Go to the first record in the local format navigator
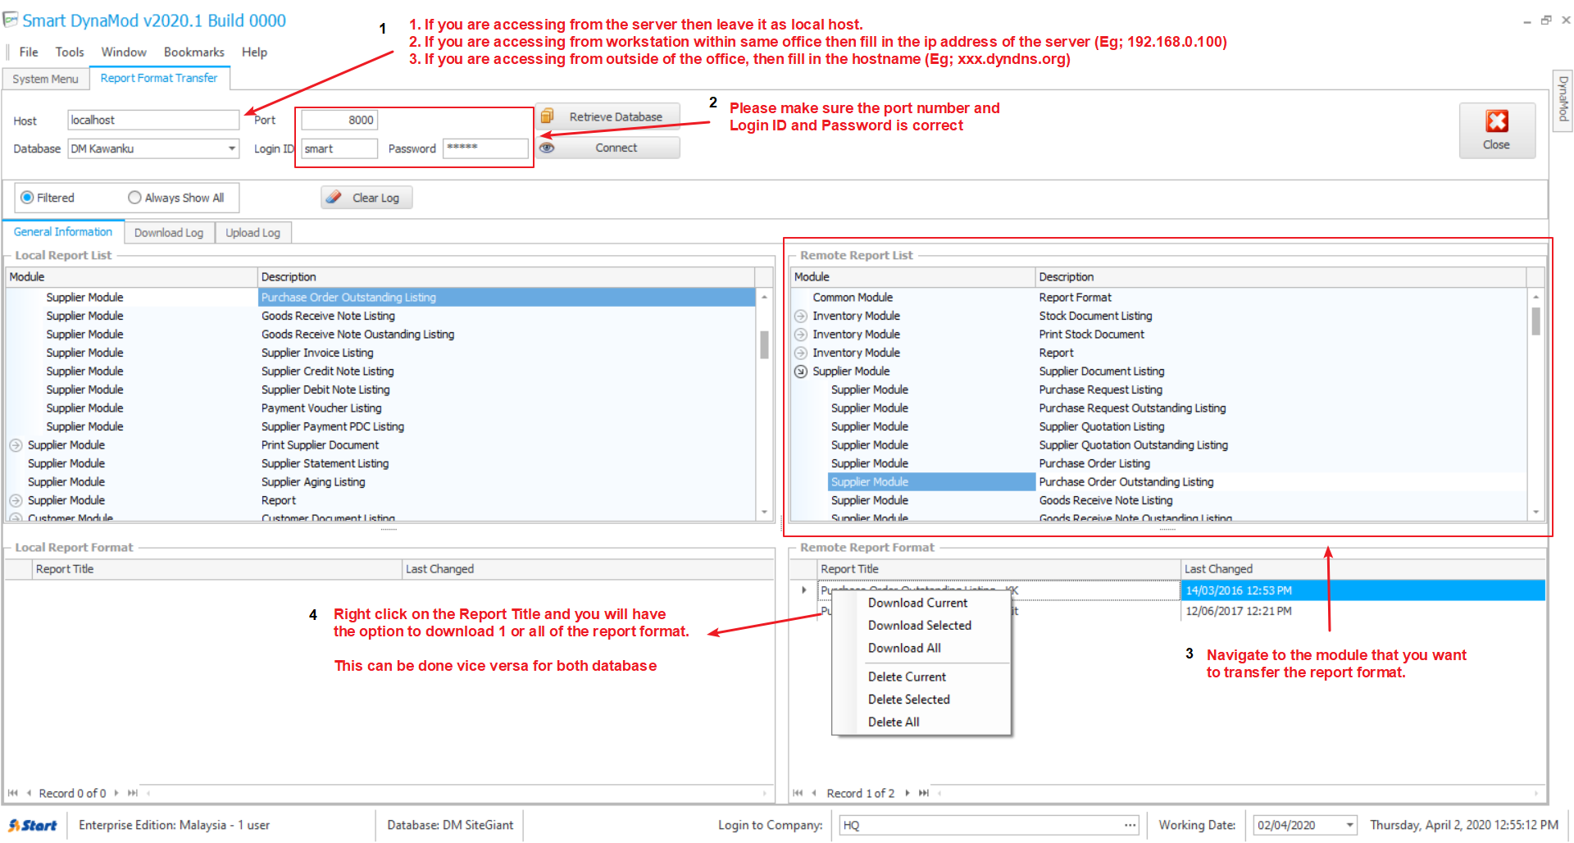Screen dimensions: 1574x843 12,793
